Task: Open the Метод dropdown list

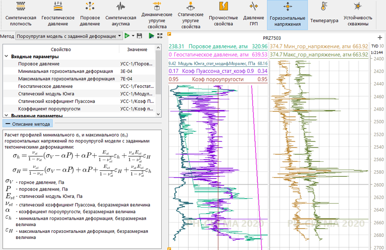Action: 119,36
